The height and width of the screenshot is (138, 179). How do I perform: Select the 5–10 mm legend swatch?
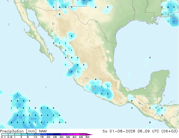(x=31, y=134)
